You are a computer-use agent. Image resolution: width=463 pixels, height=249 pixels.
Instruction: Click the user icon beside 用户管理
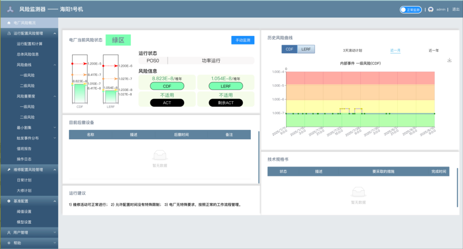point(9,233)
